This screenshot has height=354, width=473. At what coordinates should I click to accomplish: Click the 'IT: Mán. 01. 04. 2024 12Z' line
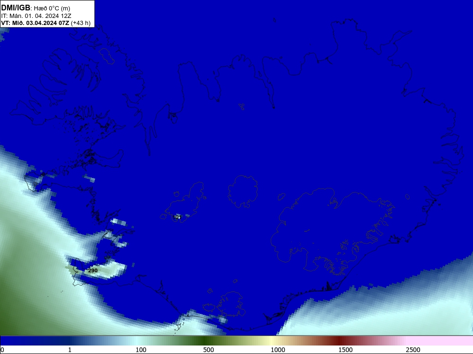36,16
